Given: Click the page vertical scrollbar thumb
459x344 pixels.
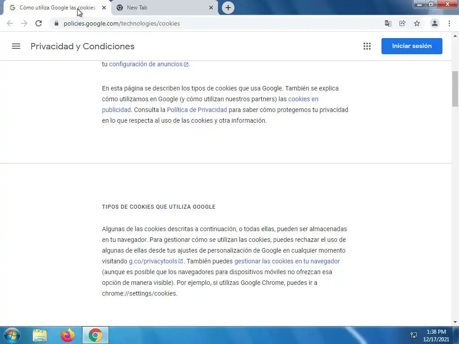Looking at the screenshot, I should pos(455,89).
